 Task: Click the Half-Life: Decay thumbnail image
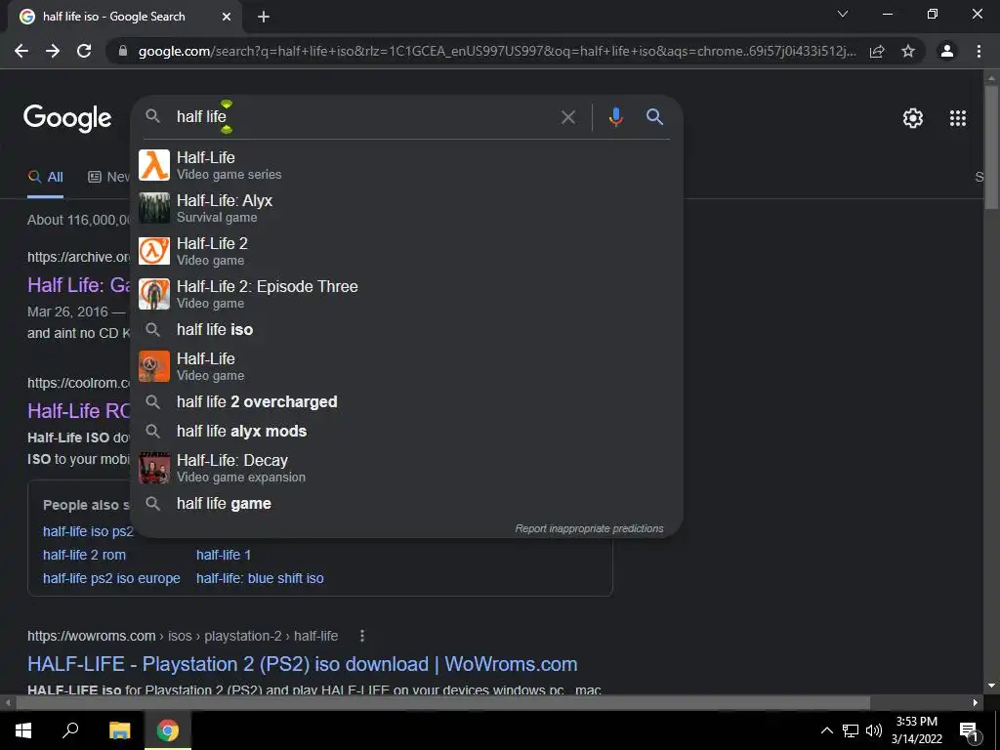[x=154, y=468]
